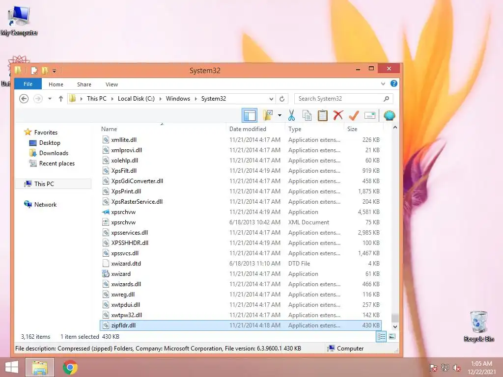Open Desktop in Favorites
503x377 pixels.
(x=50, y=143)
